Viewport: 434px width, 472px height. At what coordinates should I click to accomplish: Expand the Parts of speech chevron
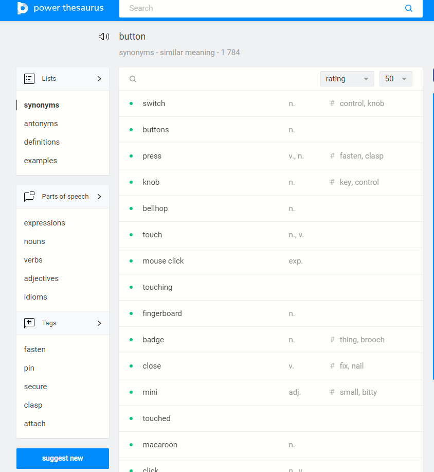pos(99,197)
